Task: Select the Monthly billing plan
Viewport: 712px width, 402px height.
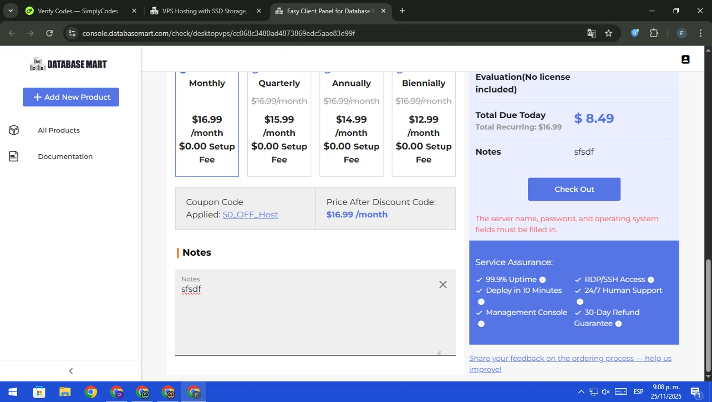Action: pos(207,124)
